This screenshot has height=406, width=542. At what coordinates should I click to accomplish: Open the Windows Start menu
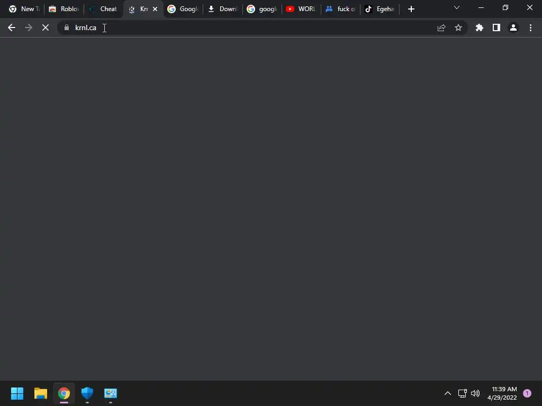[x=17, y=393]
